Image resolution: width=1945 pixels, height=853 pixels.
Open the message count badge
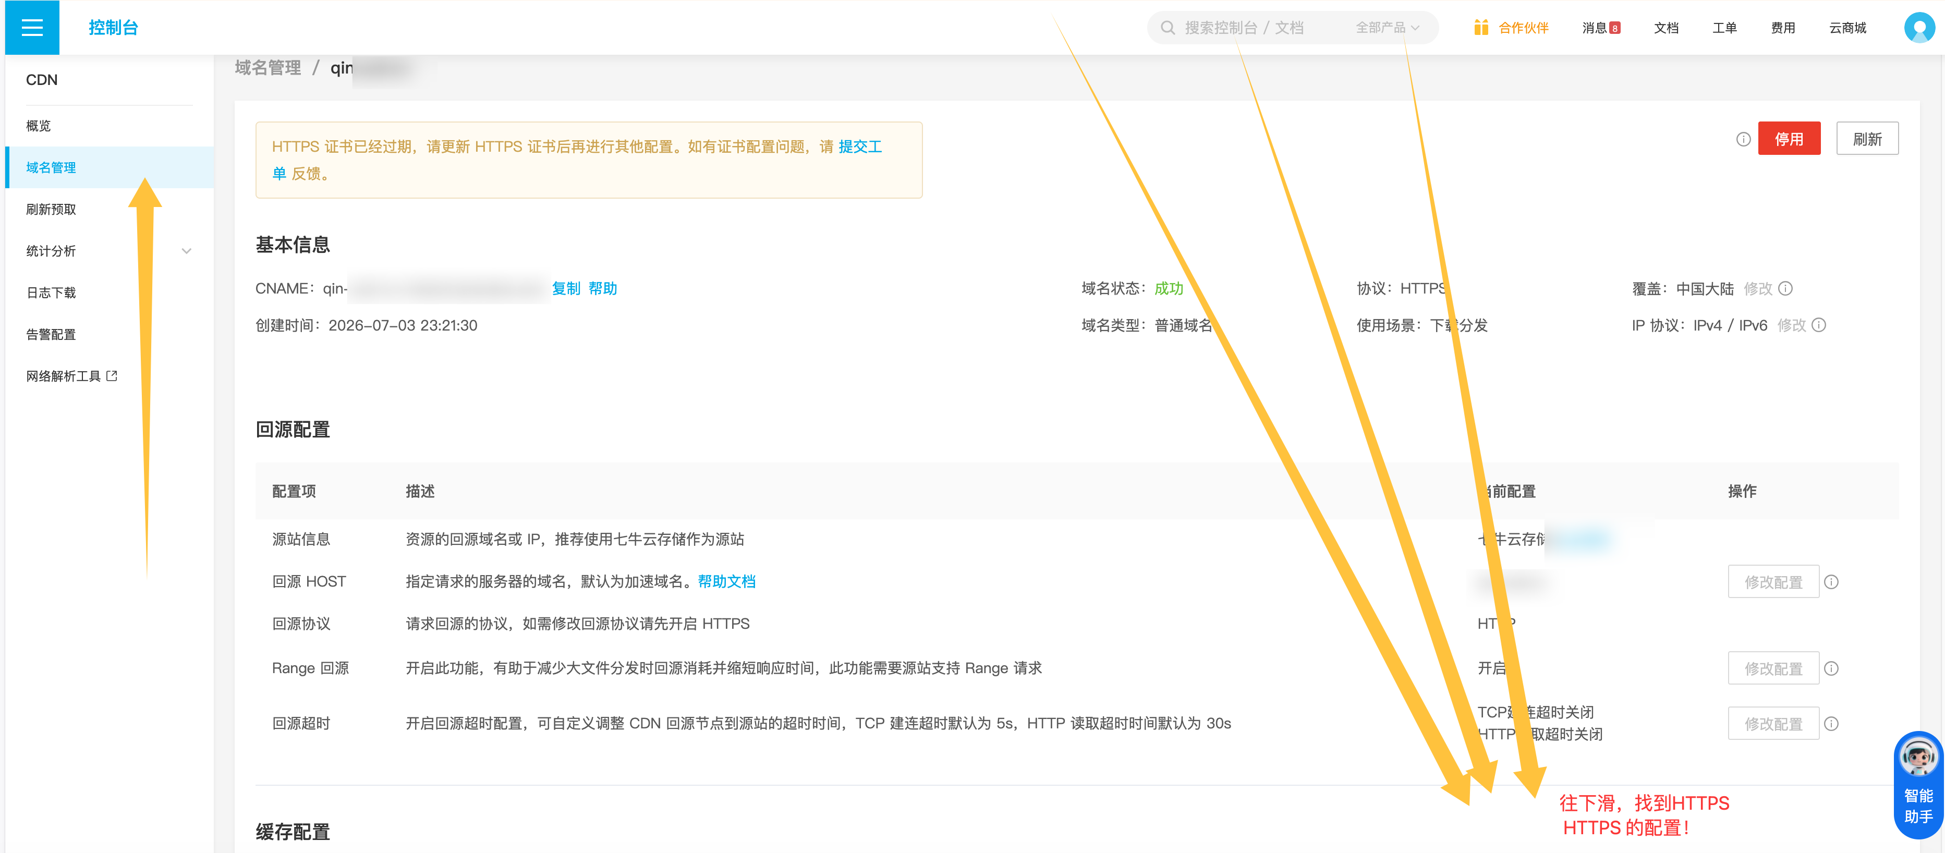coord(1614,28)
